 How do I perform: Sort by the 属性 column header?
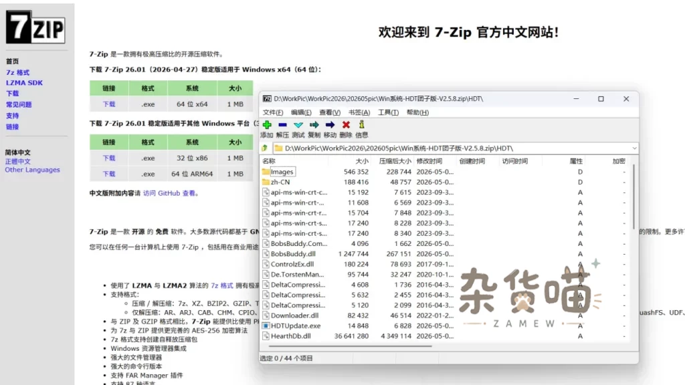click(576, 161)
